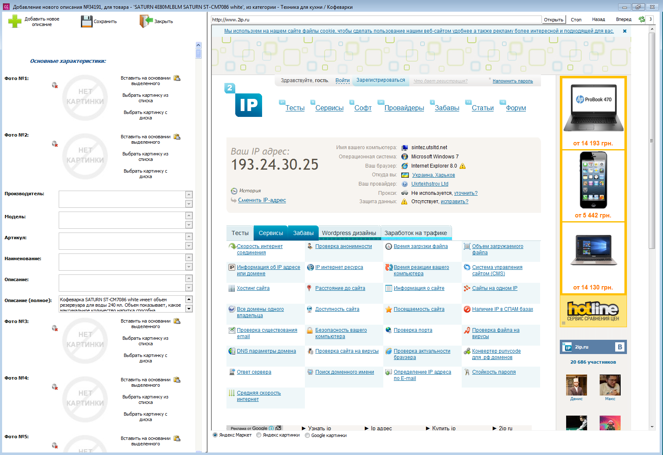The image size is (663, 455).
Task: Click the browser page vertical scrollbar thumb
Action: click(652, 141)
